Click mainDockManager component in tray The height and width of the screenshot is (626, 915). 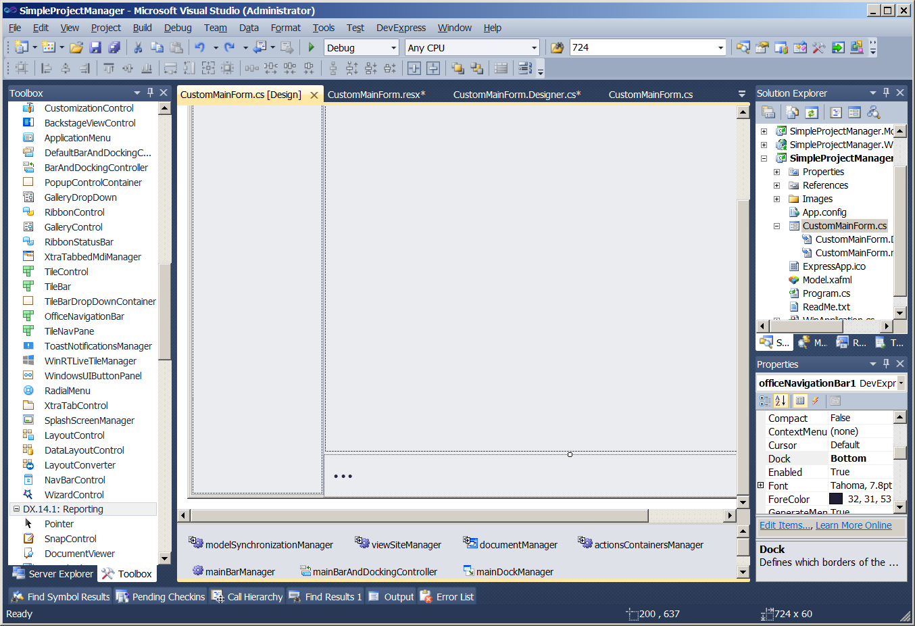pos(508,571)
